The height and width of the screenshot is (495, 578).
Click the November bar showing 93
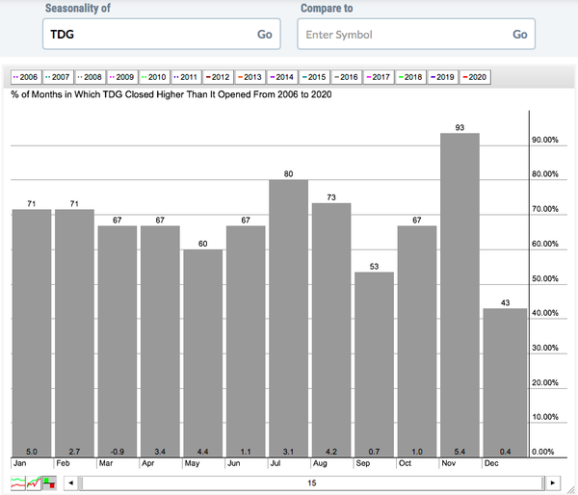click(x=460, y=289)
